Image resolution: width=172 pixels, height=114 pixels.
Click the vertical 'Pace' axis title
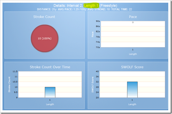(x=93, y=34)
